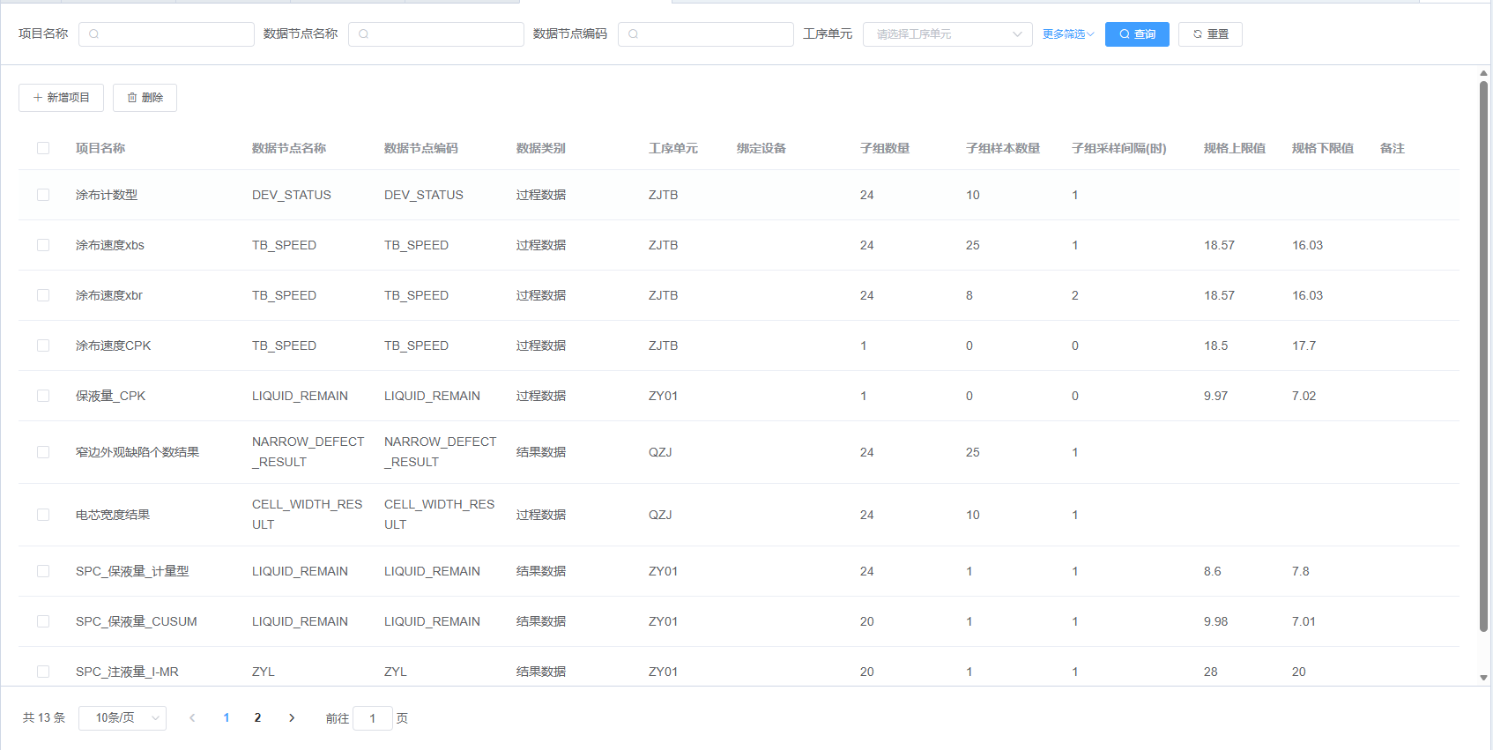Click the 涂布计数型 project name
This screenshot has width=1493, height=750.
(107, 195)
